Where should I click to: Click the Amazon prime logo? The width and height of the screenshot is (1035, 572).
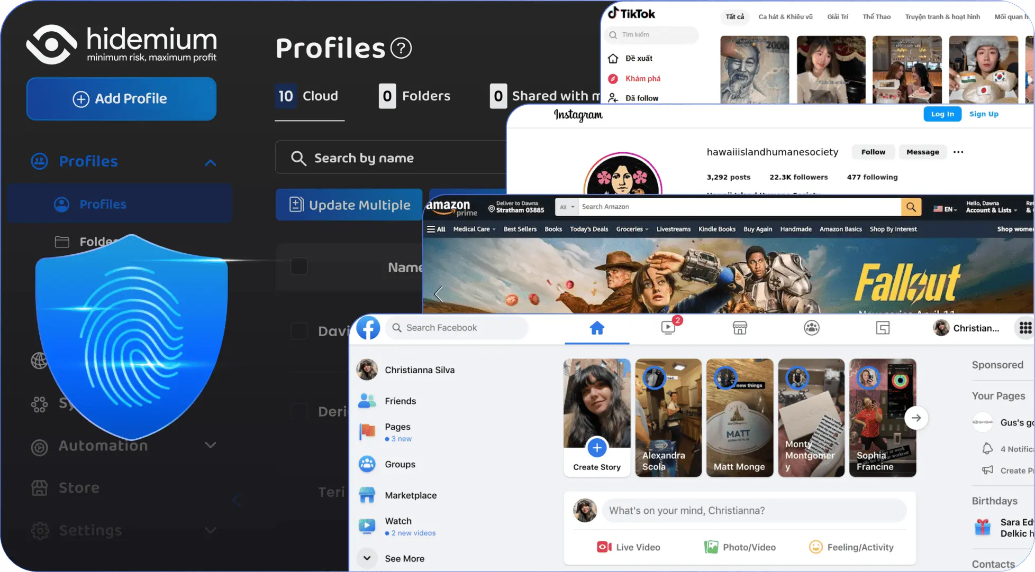pos(451,208)
